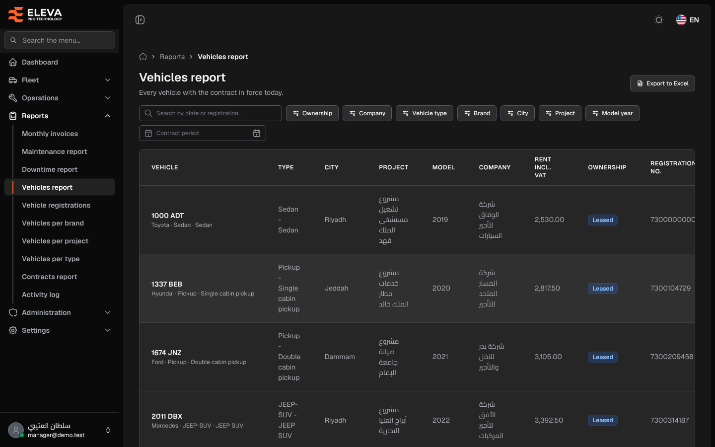Focus the plate or registration search field
The image size is (715, 447).
(x=211, y=113)
